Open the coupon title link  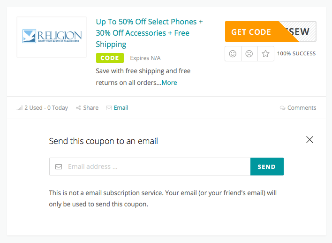[149, 33]
